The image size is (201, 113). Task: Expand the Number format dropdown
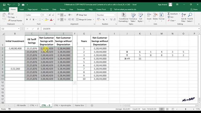pyautogui.click(x=115, y=15)
